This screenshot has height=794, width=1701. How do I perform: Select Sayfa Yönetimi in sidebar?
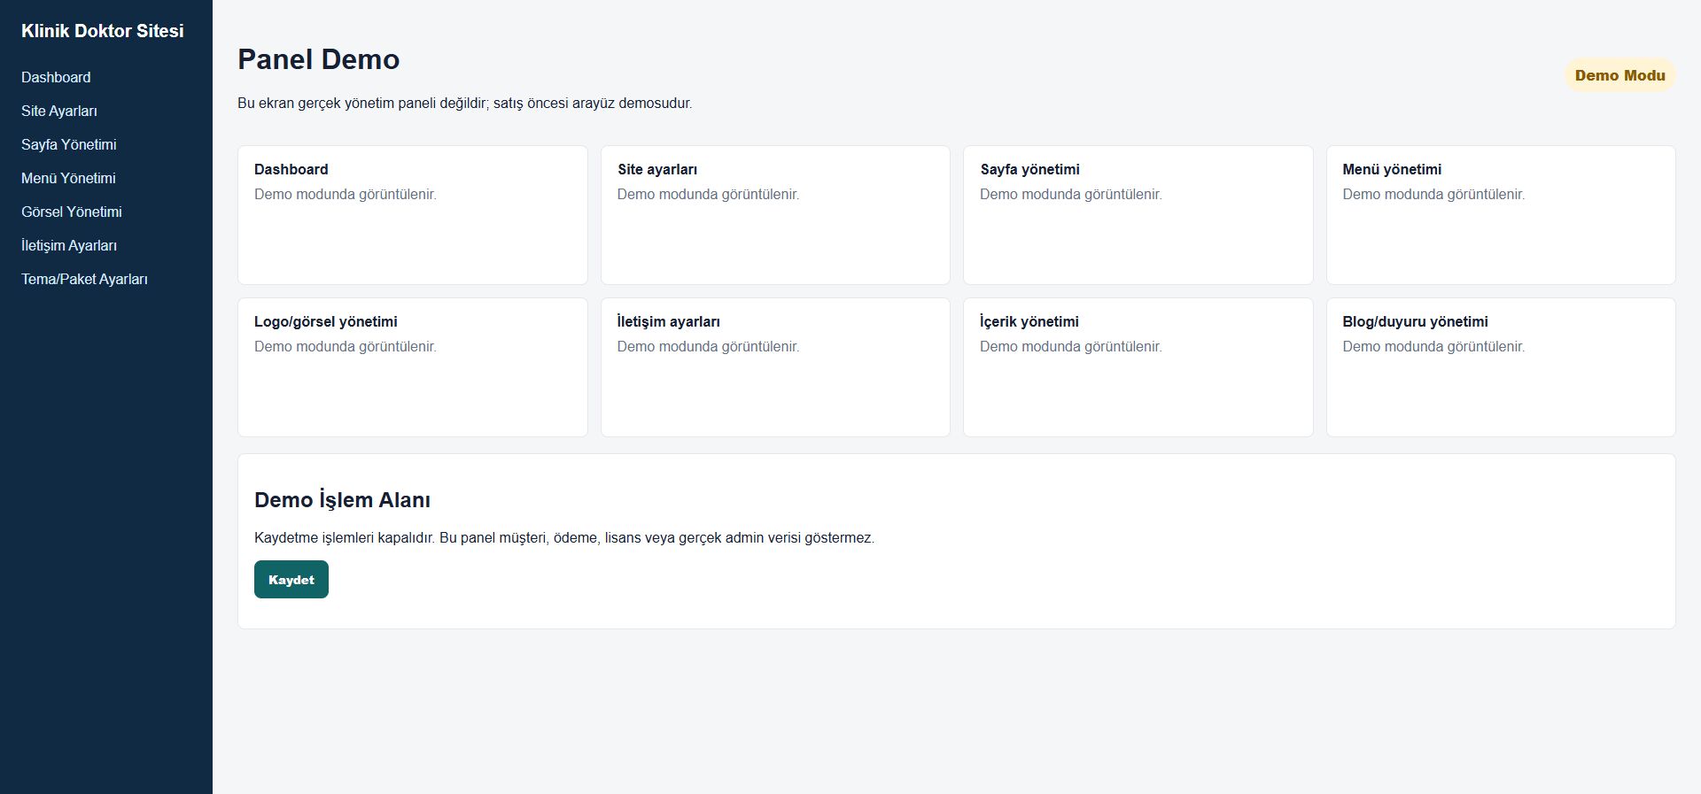coord(69,144)
